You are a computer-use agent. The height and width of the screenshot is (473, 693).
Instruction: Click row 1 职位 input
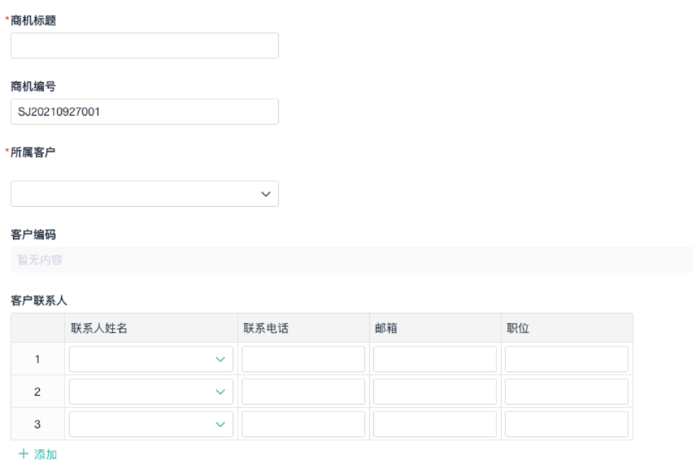[566, 359]
